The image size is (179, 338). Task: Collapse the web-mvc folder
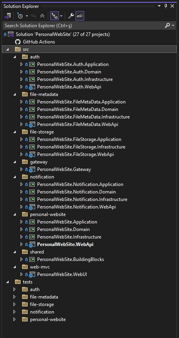pos(15,267)
